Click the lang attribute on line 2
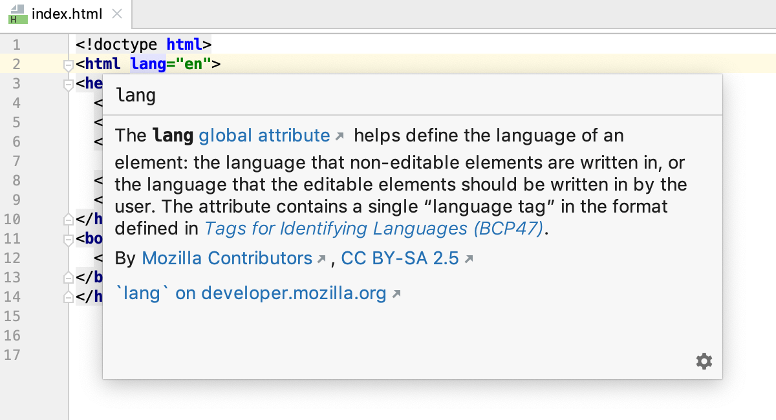Viewport: 776px width, 420px height. pos(147,64)
